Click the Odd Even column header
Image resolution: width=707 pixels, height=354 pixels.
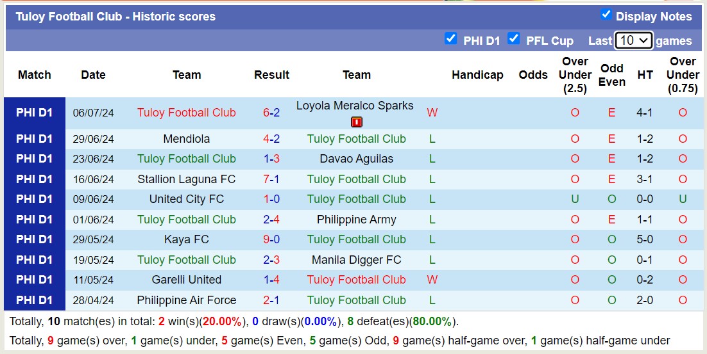[x=612, y=75]
